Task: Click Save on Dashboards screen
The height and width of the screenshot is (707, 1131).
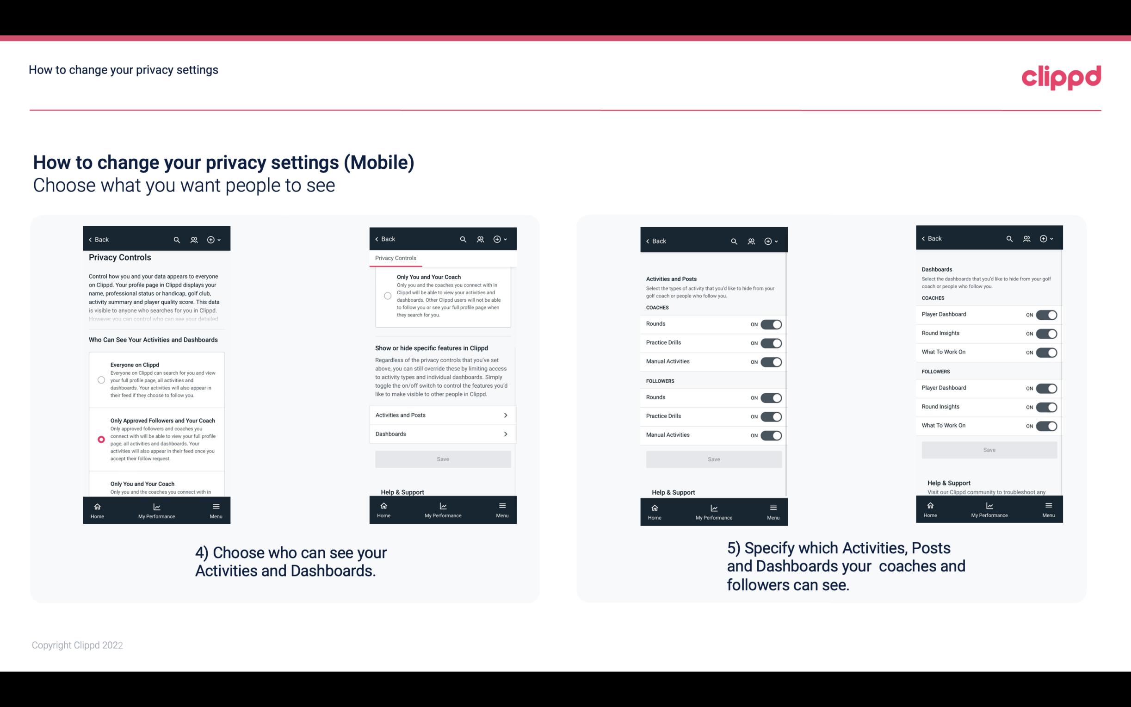Action: point(989,450)
